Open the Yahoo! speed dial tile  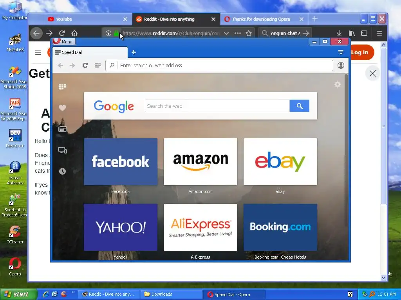(121, 227)
